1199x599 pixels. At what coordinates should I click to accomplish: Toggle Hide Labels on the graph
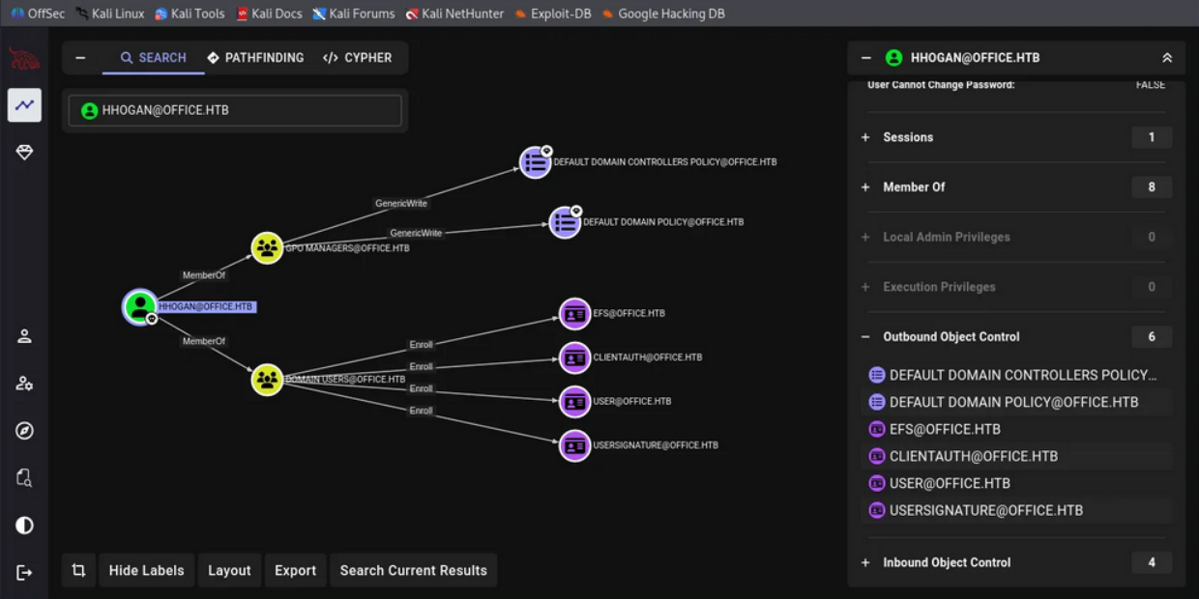tap(146, 571)
